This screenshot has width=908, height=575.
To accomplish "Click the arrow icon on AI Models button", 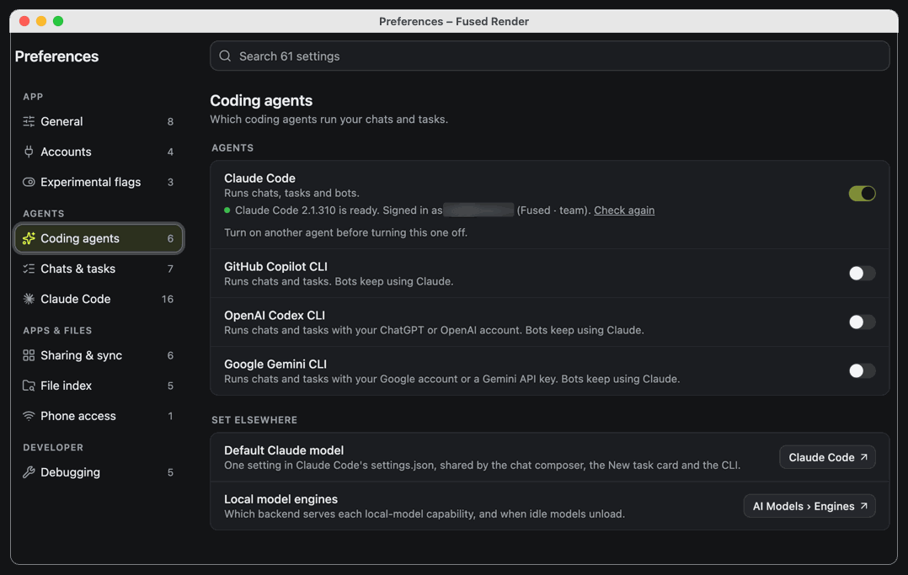I will pyautogui.click(x=863, y=505).
